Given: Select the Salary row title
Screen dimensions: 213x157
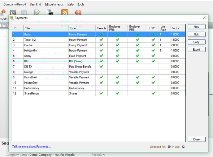Looking at the screenshot, I should (28, 56).
